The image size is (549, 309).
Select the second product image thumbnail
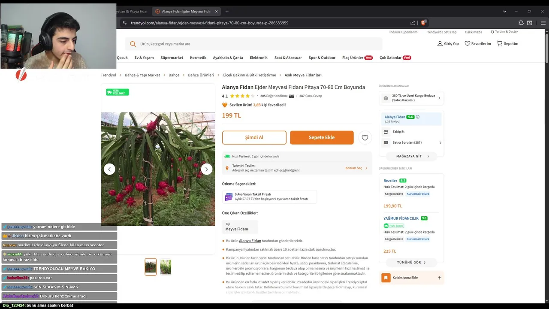[x=166, y=267]
